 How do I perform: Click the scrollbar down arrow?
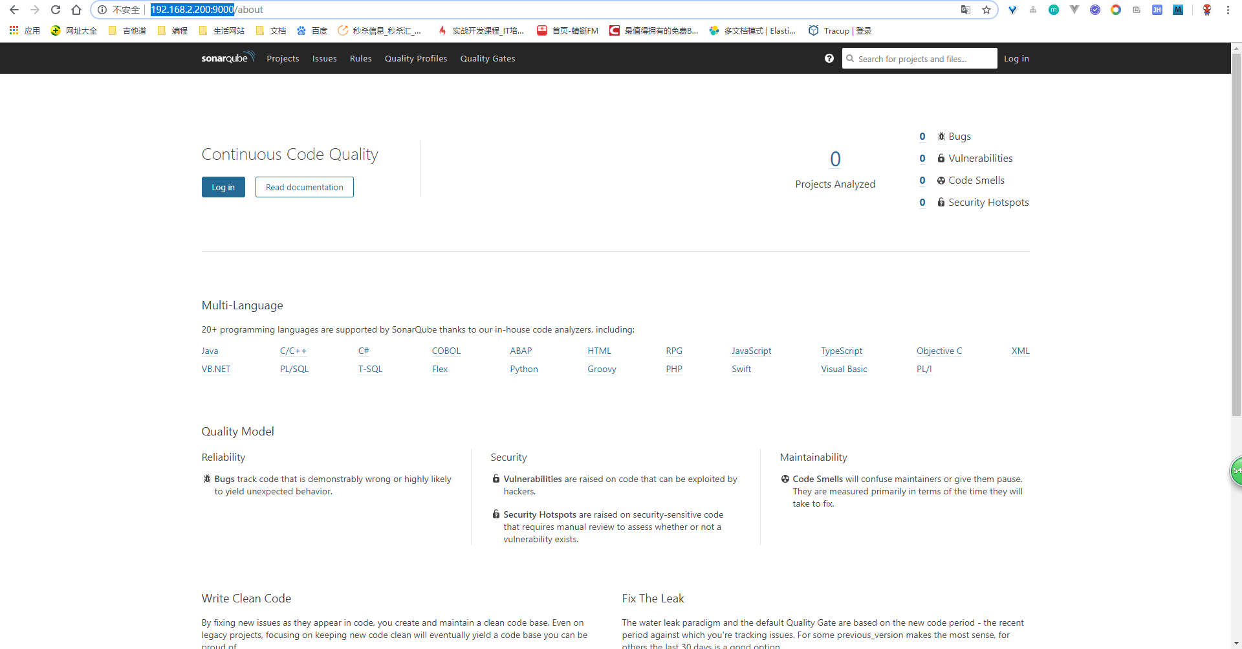coord(1236,644)
